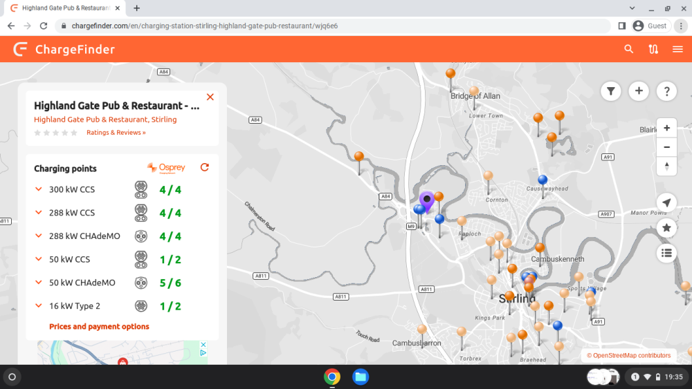Screen dimensions: 692x389
Task: Expand the 50 kW CCS row
Action: click(38, 260)
